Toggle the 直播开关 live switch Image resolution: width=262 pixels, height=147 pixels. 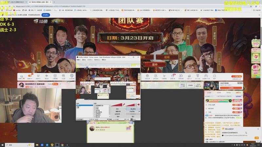click(30, 76)
